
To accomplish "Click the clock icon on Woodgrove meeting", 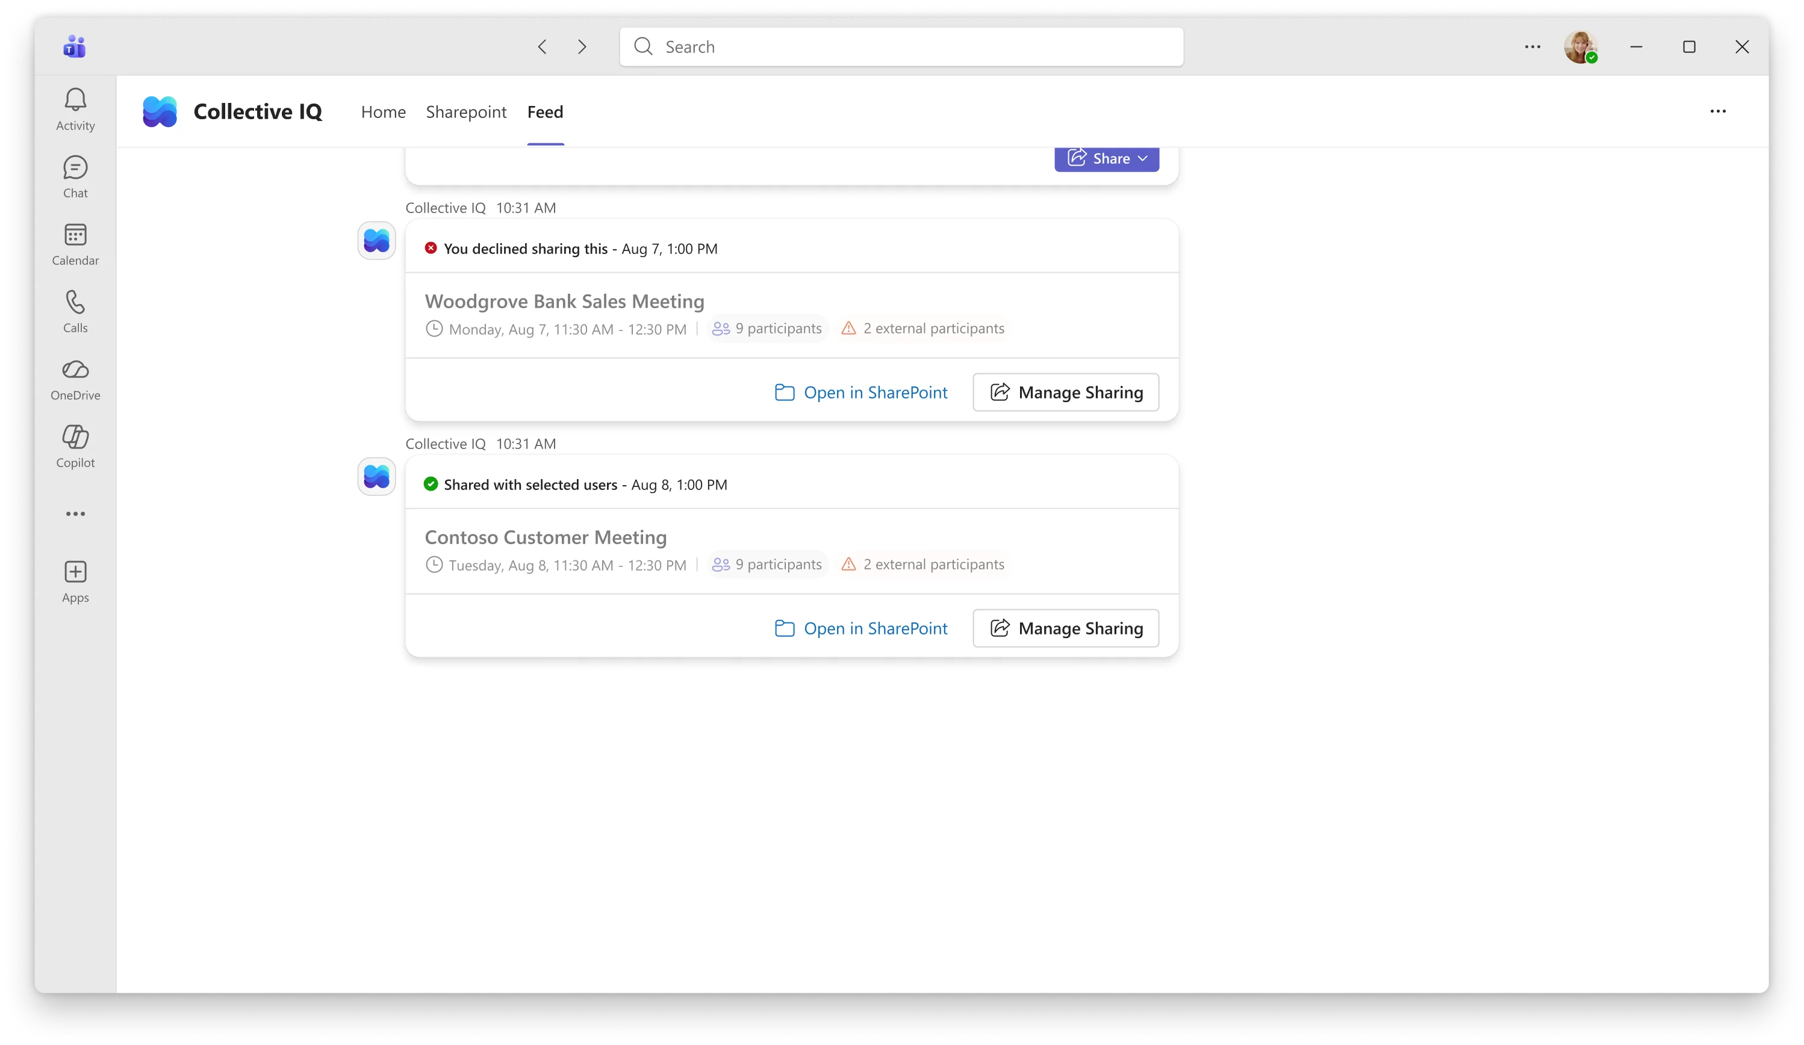I will click(434, 329).
